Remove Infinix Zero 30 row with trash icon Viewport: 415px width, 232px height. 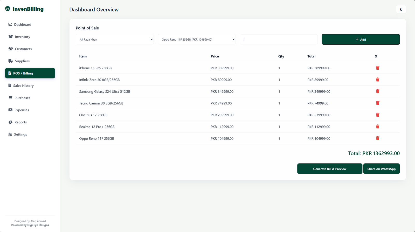click(378, 79)
